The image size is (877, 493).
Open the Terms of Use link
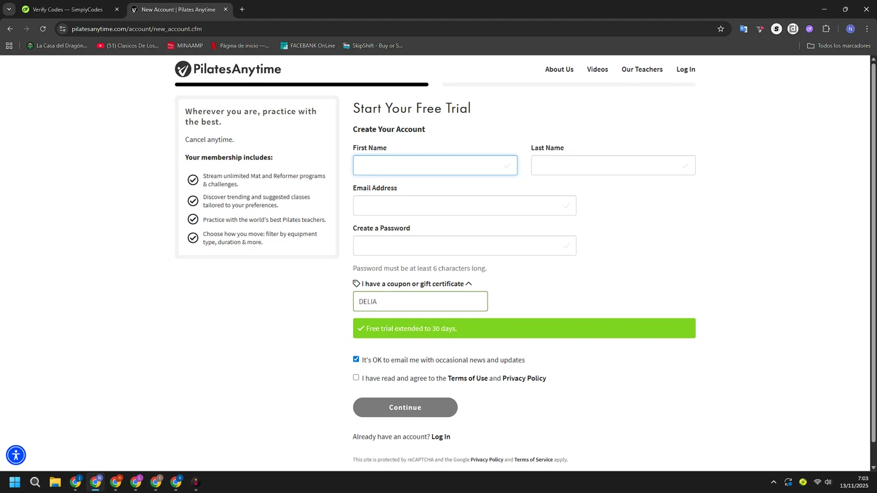[x=468, y=378]
